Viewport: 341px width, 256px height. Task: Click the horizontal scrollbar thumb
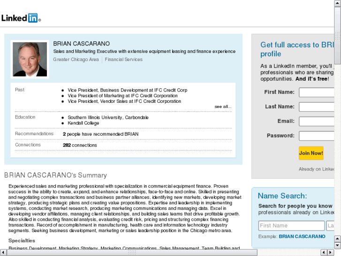click(132, 253)
